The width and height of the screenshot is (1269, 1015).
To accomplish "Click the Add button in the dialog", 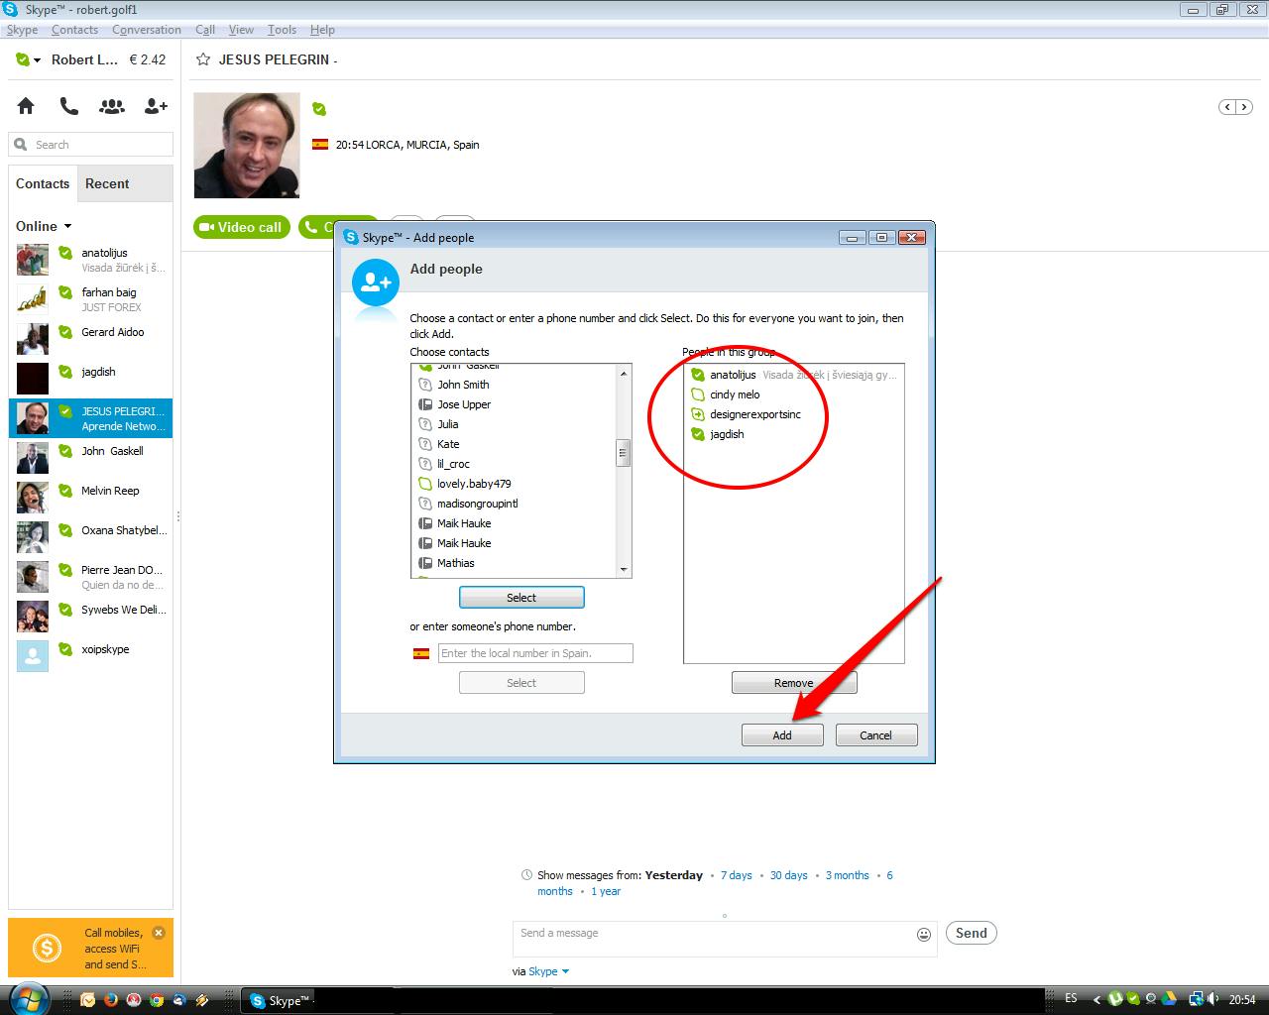I will 782,735.
